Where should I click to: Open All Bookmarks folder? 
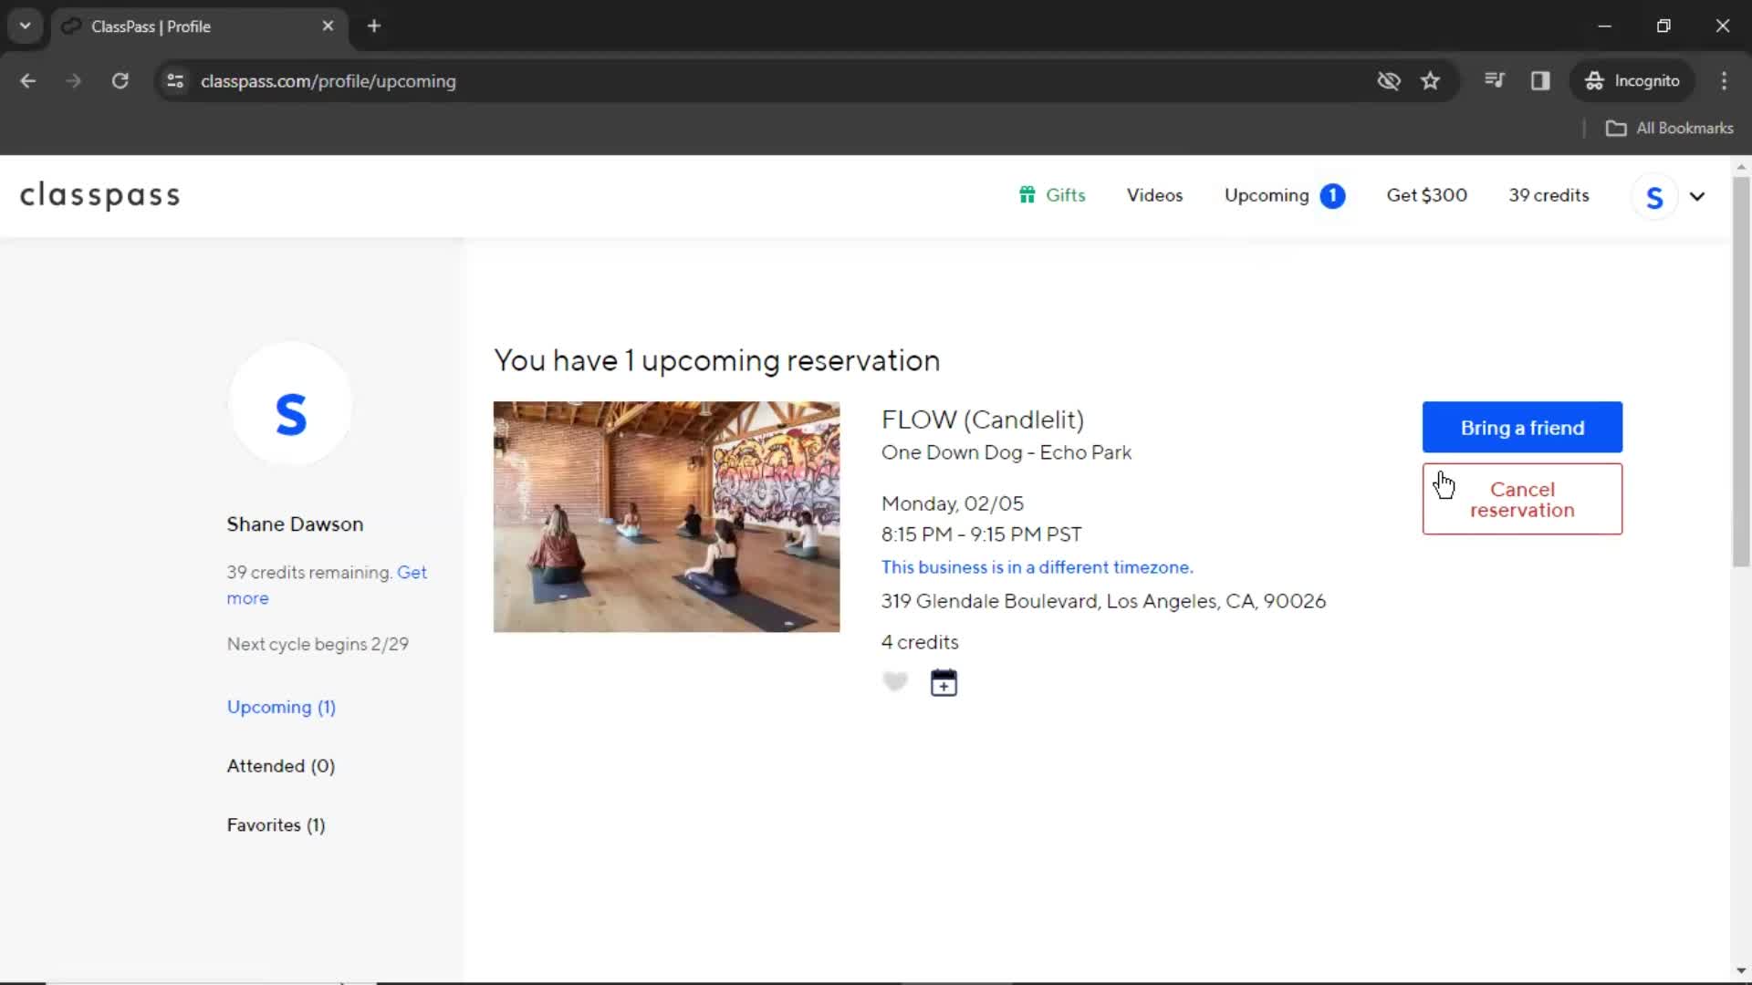pos(1669,129)
